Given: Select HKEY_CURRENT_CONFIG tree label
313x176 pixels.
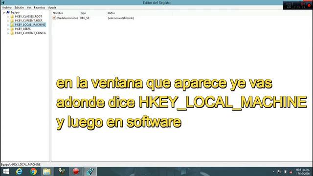Looking at the screenshot, I should [30, 33].
